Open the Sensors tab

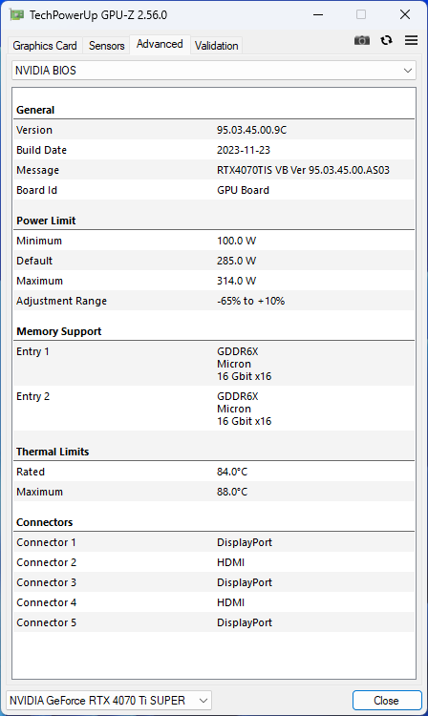coord(106,46)
